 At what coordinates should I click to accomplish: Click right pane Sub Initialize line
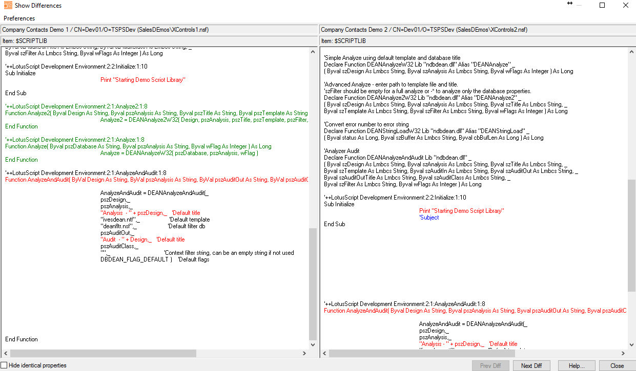coord(339,204)
